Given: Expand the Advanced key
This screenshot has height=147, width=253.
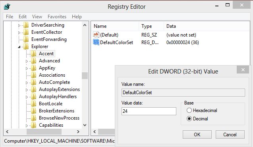Looking at the screenshot, I should (x=27, y=61).
